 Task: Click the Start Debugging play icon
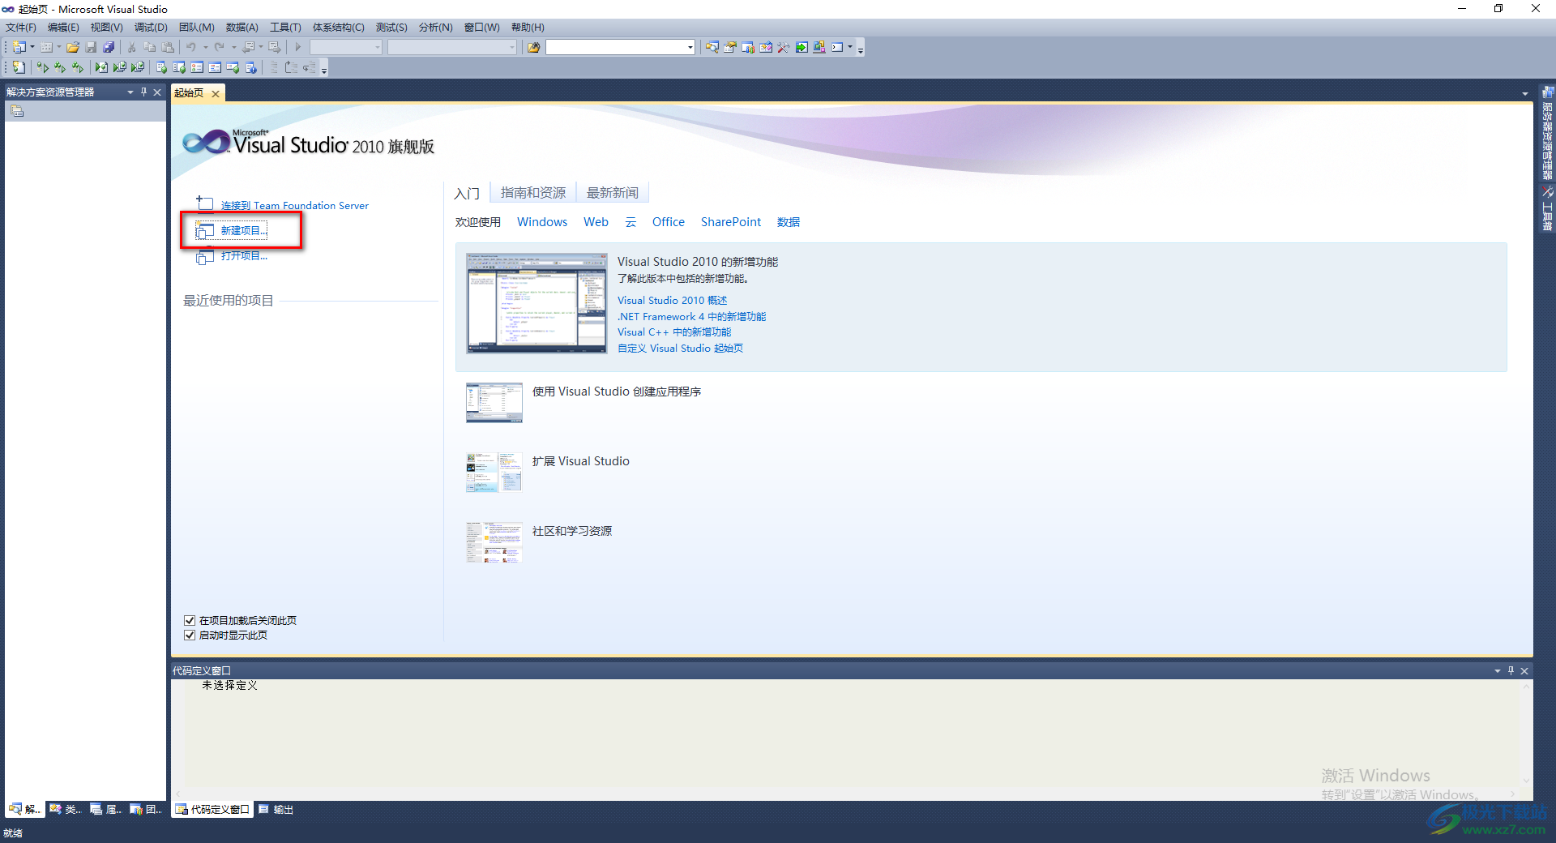(x=298, y=47)
